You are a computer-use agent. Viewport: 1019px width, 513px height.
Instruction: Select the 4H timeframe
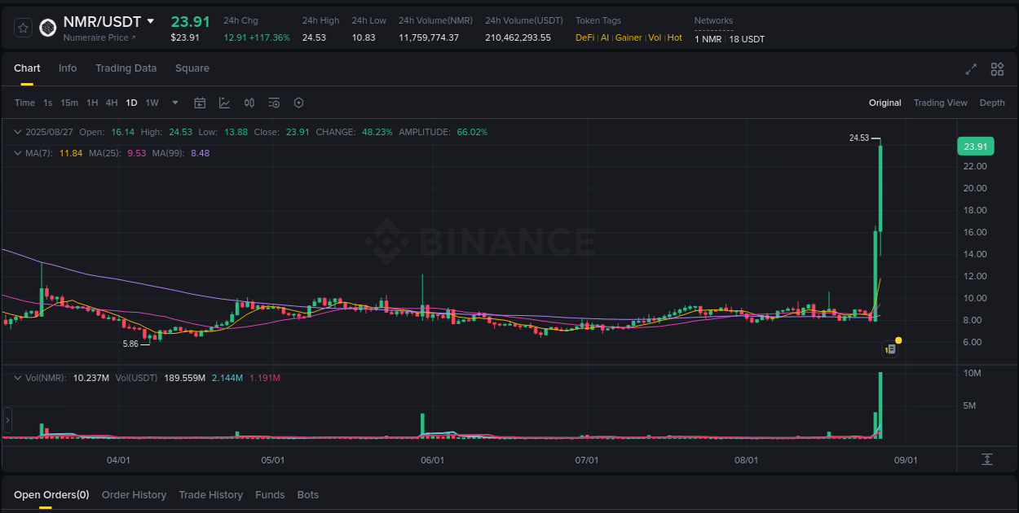[x=112, y=103]
